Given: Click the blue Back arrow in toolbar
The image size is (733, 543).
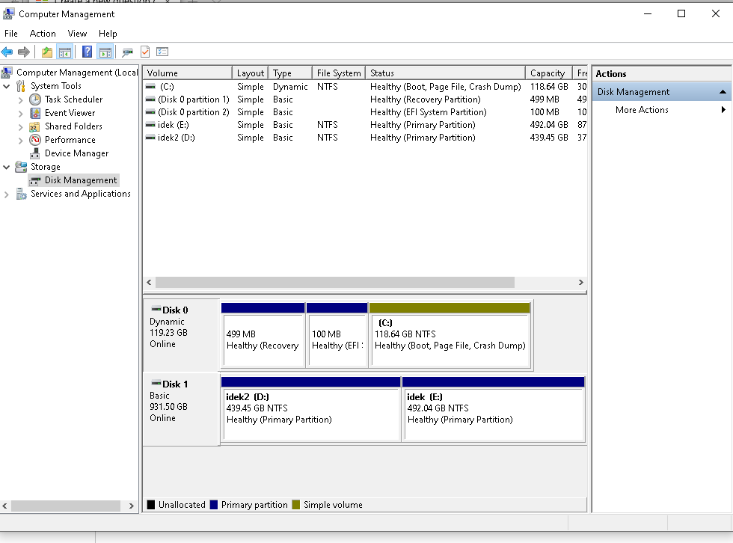Looking at the screenshot, I should tap(7, 52).
